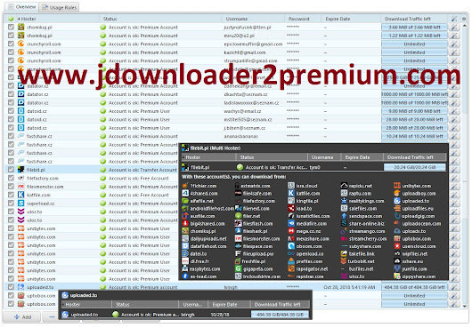Click the turbobit.net icon in filebit.pl popup
Image resolution: width=472 pixels, height=328 pixels.
point(344,261)
